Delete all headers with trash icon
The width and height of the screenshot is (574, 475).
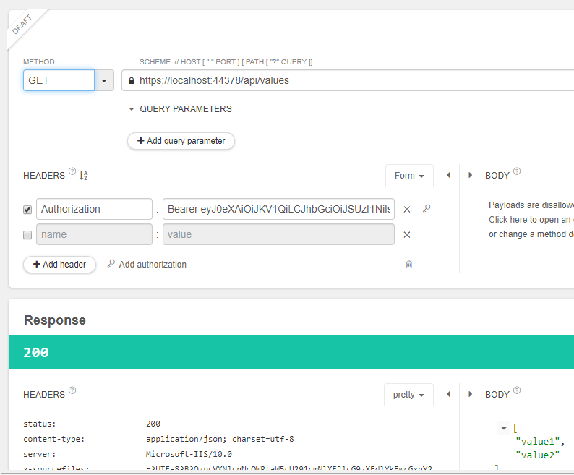[409, 265]
